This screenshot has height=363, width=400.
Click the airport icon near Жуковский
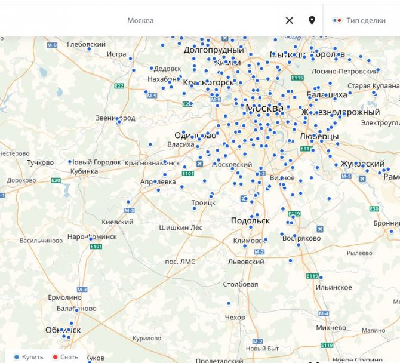pyautogui.click(x=362, y=179)
